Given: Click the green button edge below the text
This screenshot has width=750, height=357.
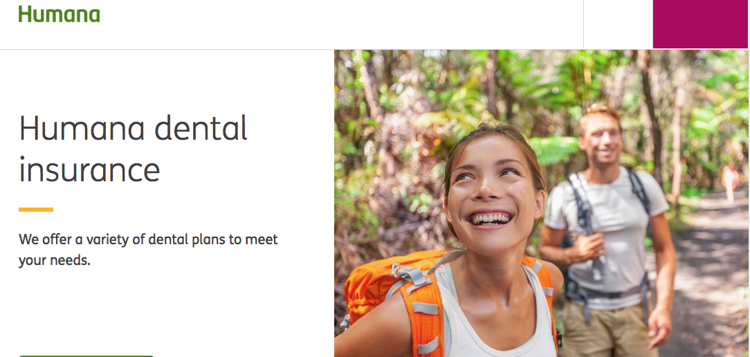Looking at the screenshot, I should point(86,356).
